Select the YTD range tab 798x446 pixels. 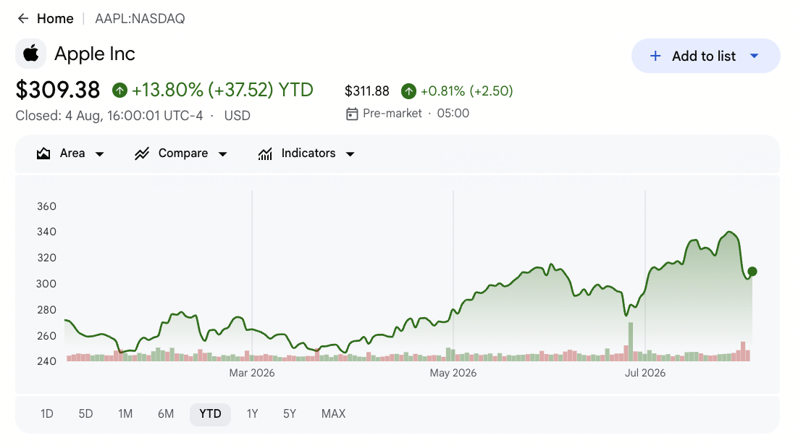pos(210,414)
